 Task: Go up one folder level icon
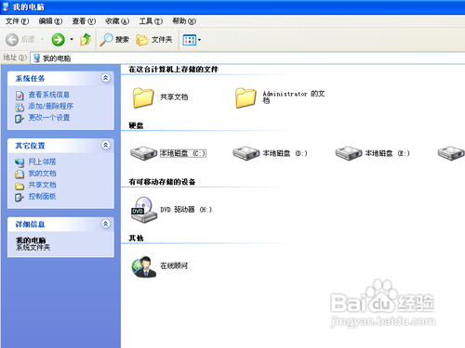86,40
